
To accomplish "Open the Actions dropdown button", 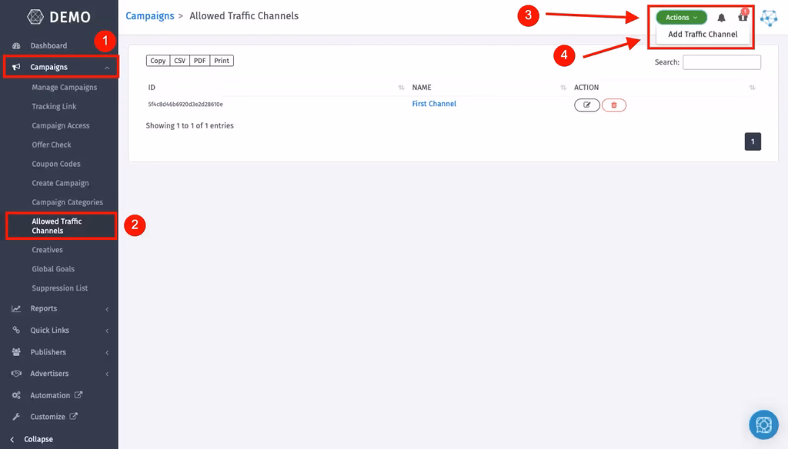I will [x=682, y=18].
